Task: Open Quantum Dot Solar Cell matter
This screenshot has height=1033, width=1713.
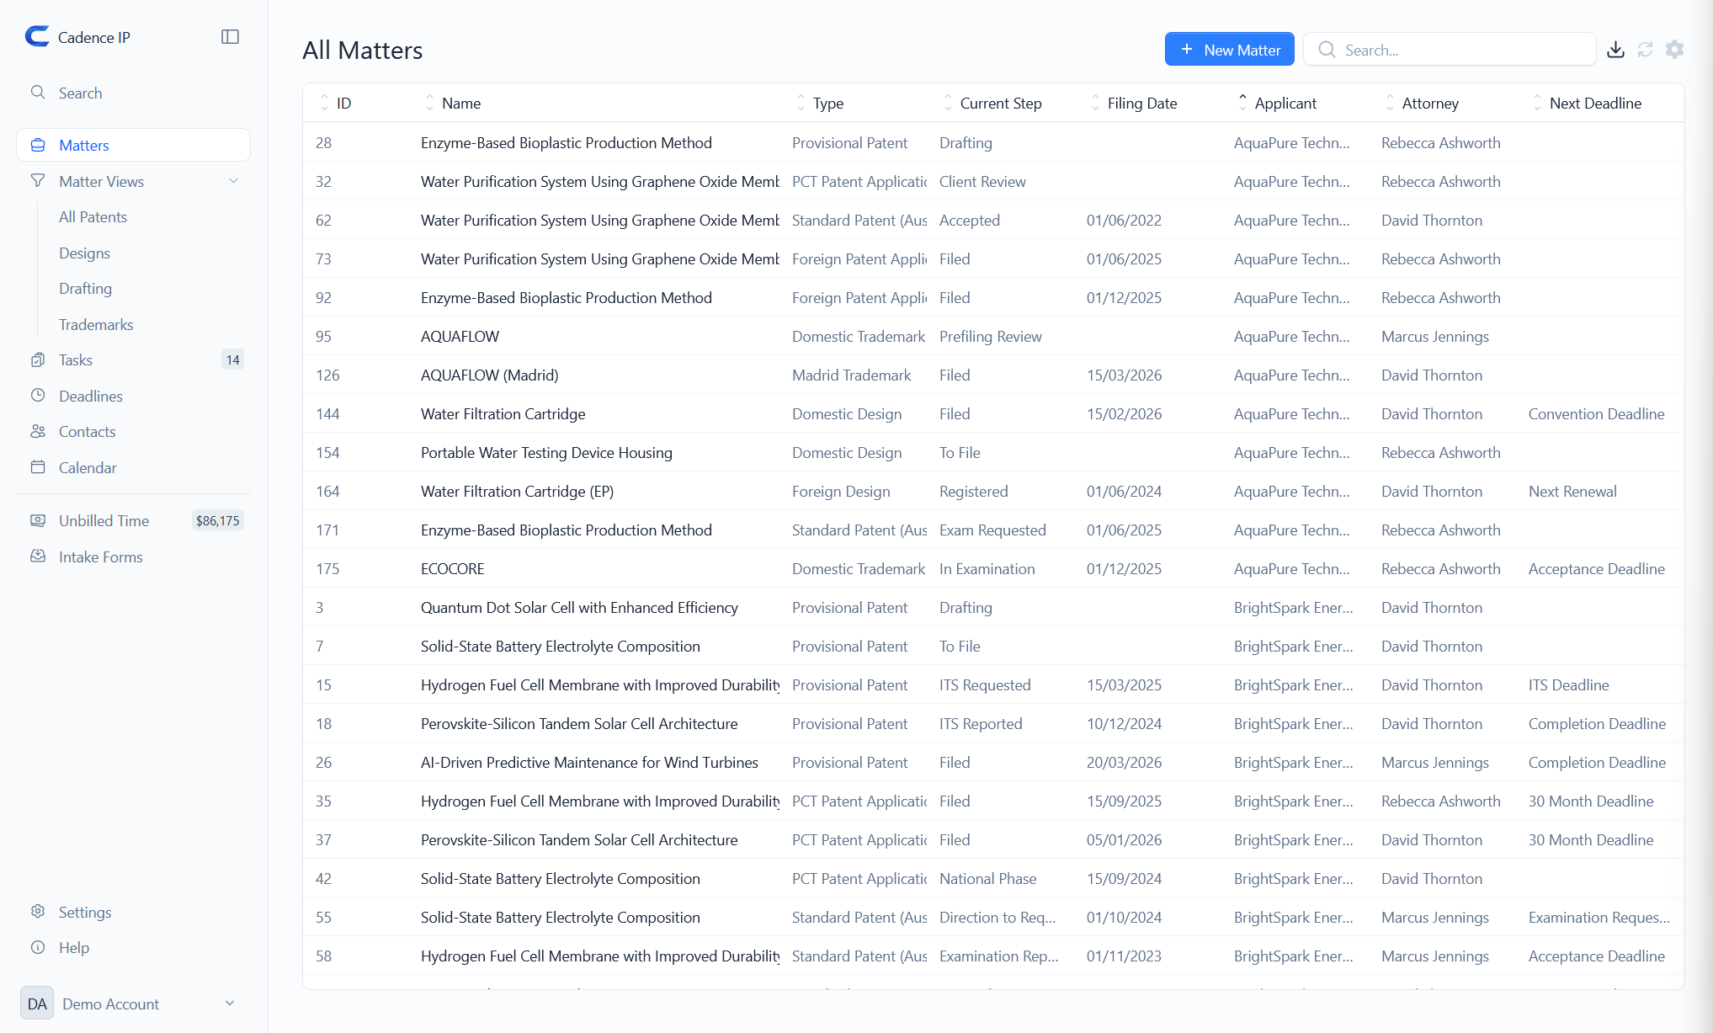Action: [x=993, y=607]
